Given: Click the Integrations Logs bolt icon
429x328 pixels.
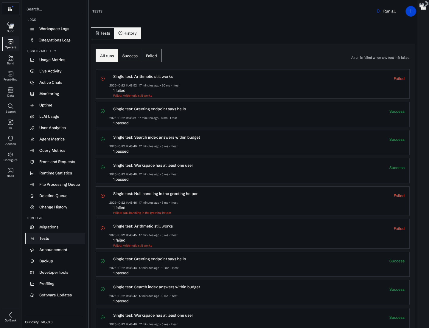Looking at the screenshot, I should click(x=32, y=40).
